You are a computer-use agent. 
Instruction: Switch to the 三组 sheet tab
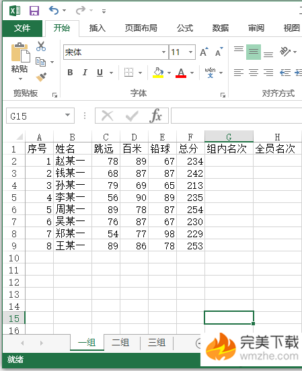[x=157, y=342]
